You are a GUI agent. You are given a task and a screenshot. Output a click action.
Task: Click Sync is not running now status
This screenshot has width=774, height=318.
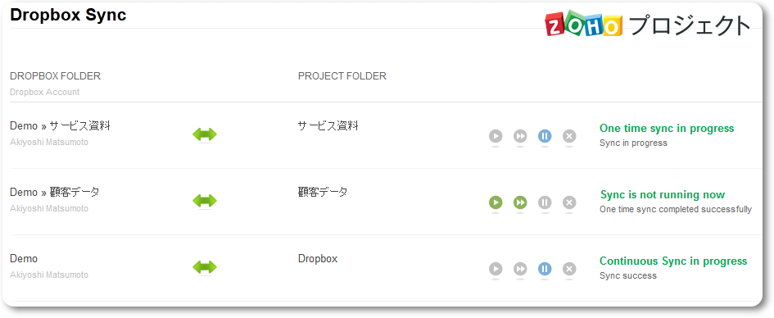[663, 194]
